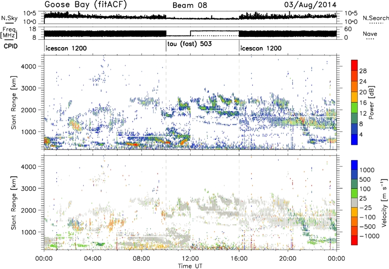Pick the teal segment of the power colorbar
Viewport: 389px width, 269px height.
pos(354,118)
